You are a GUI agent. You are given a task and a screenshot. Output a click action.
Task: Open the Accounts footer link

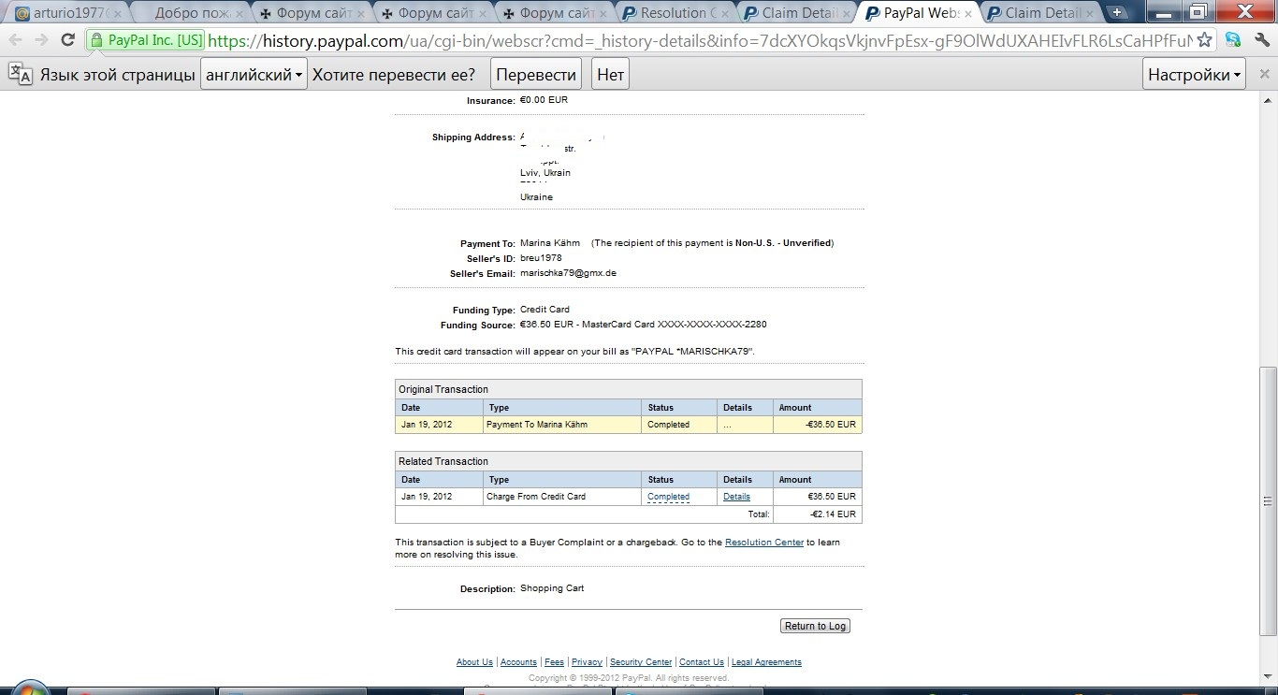pos(518,662)
